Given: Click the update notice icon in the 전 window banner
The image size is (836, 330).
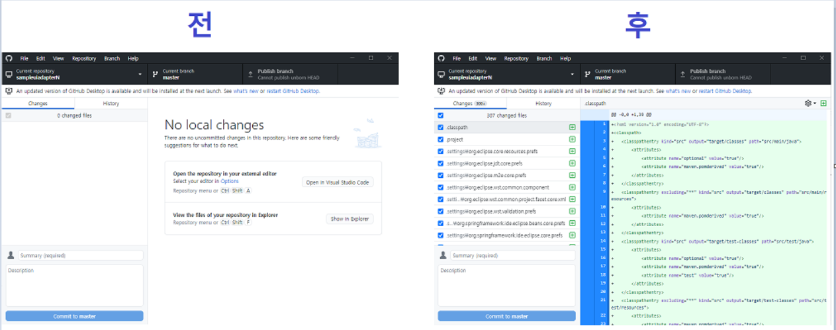Looking at the screenshot, I should click(9, 91).
